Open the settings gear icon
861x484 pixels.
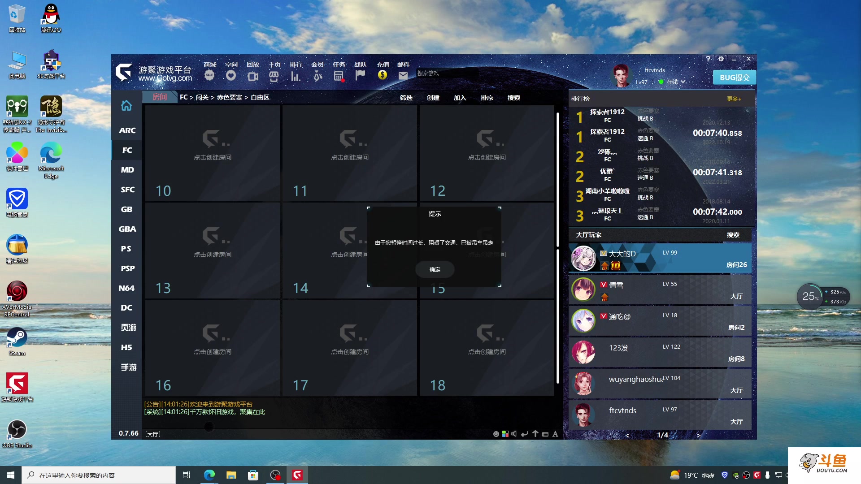click(x=721, y=59)
